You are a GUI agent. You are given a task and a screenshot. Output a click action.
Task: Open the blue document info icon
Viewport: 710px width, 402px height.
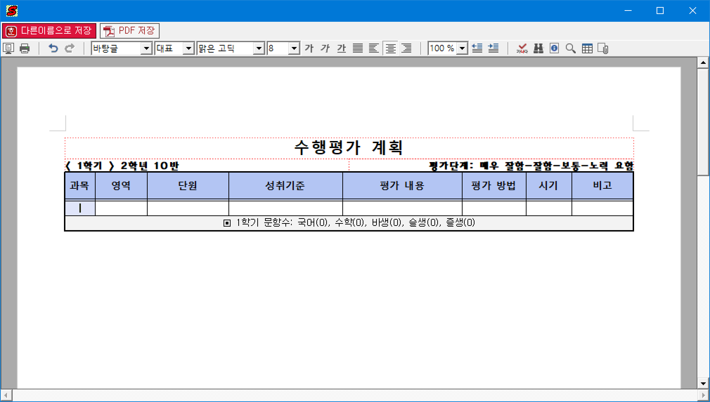click(x=554, y=48)
